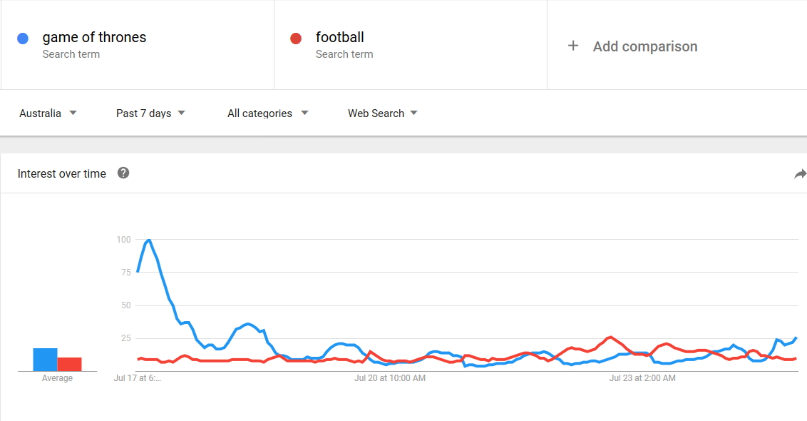
Task: Click the plus icon for Add comparison
Action: point(573,46)
